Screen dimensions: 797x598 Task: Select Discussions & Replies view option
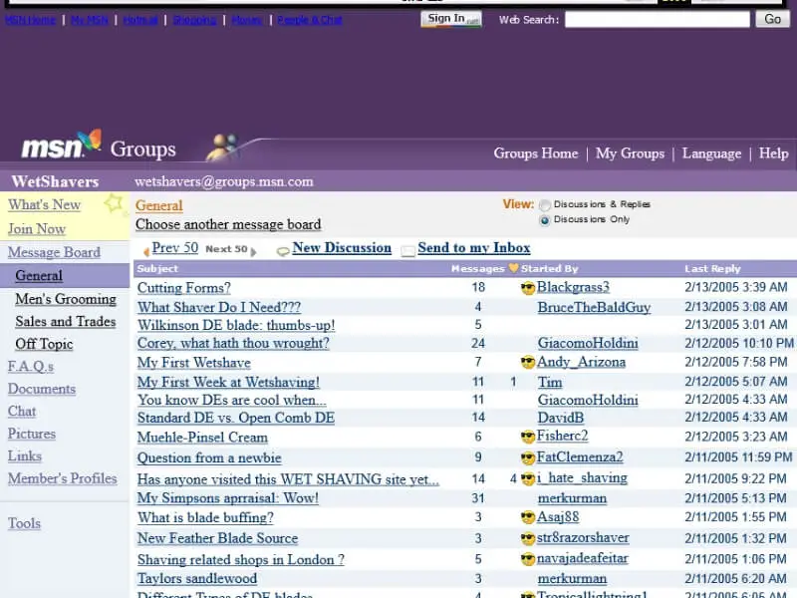coord(545,205)
